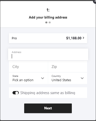
Task: Close the billing address dialog
Action: point(95,1)
